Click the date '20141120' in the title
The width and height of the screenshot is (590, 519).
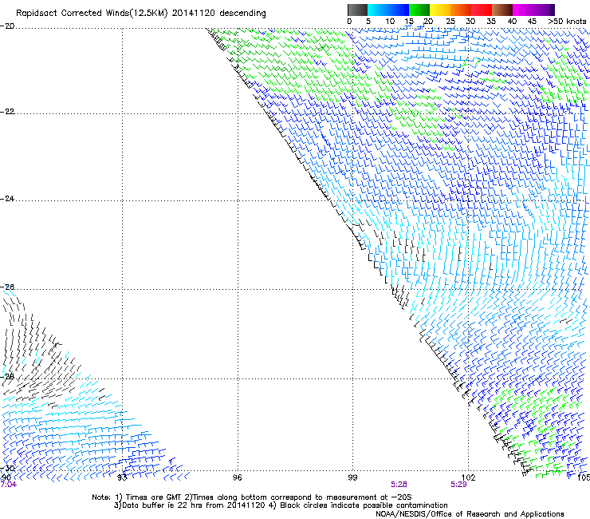pyautogui.click(x=194, y=14)
